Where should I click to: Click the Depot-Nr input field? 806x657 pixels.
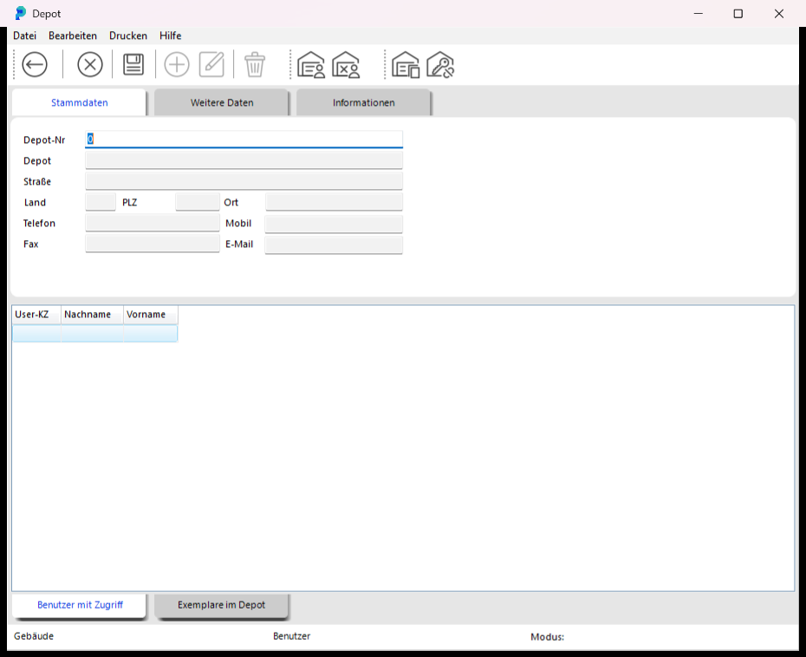pos(244,140)
